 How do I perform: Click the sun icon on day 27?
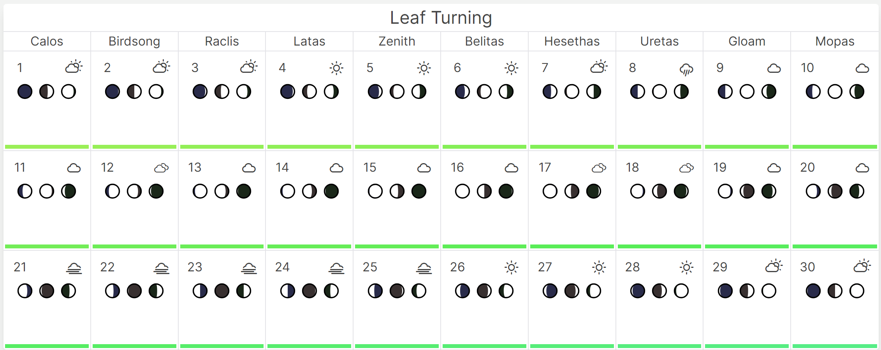point(599,267)
